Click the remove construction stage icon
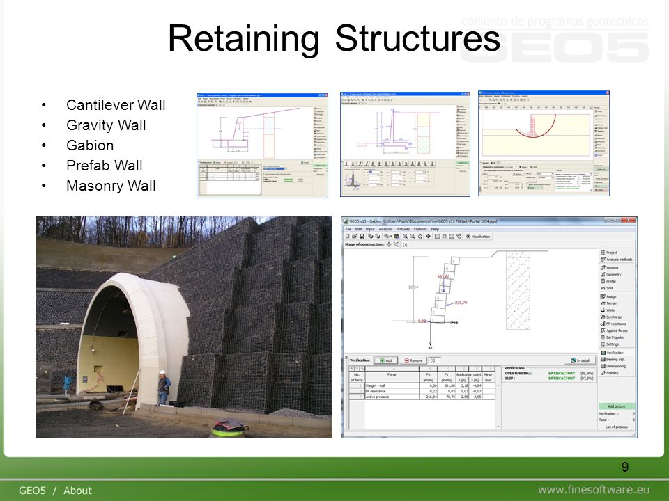This screenshot has width=669, height=501. [396, 244]
